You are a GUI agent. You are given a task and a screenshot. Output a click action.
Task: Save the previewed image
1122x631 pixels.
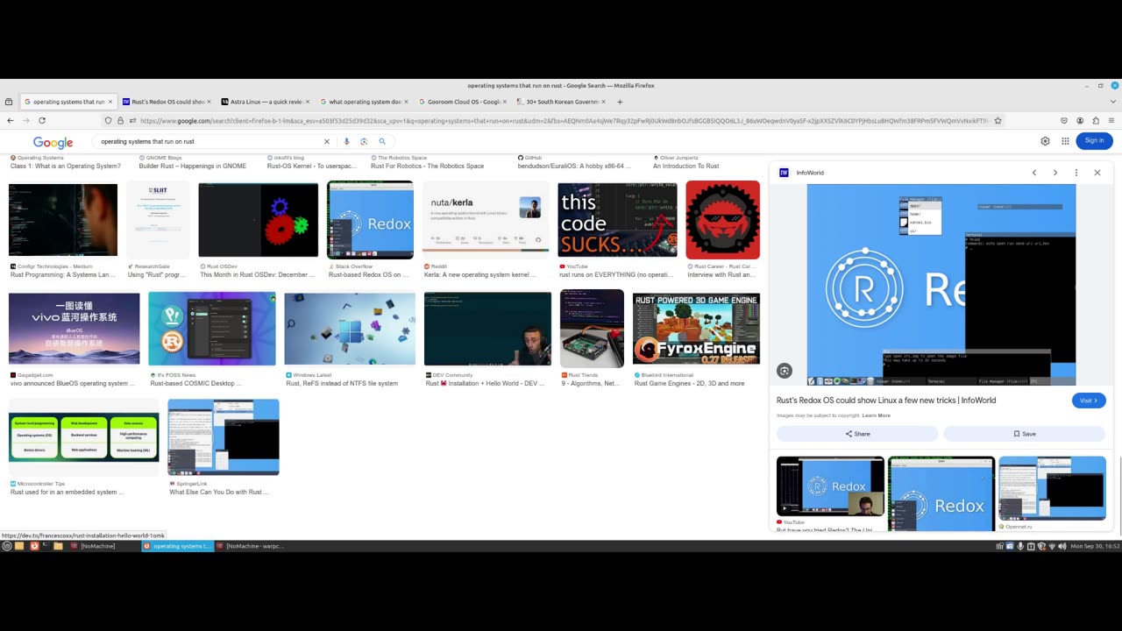click(1024, 434)
